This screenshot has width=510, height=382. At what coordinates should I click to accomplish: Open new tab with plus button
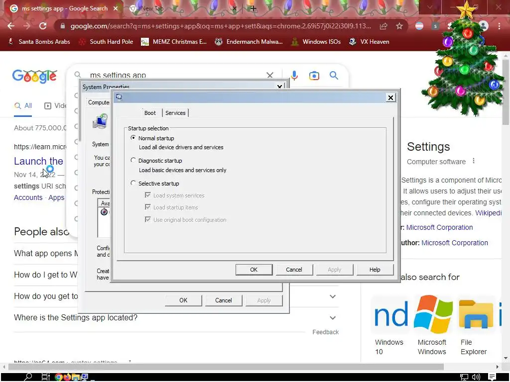coord(253,8)
